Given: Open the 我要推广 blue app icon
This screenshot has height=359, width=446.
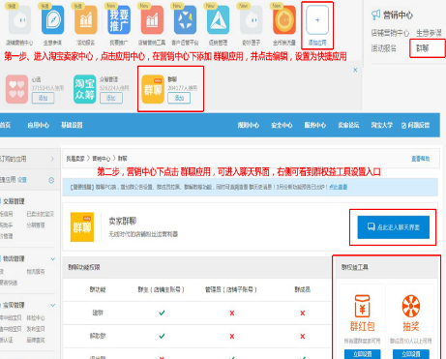Looking at the screenshot, I should coord(119,20).
